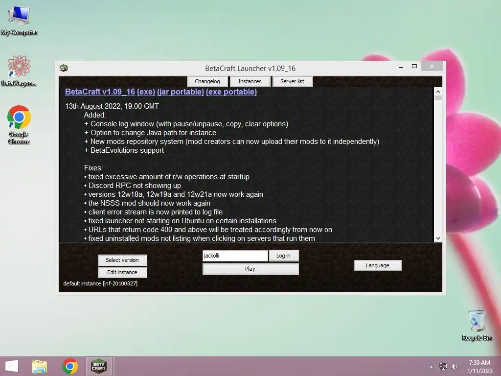This screenshot has height=376, width=501.
Task: Click the Edit instance button
Action: pos(122,272)
